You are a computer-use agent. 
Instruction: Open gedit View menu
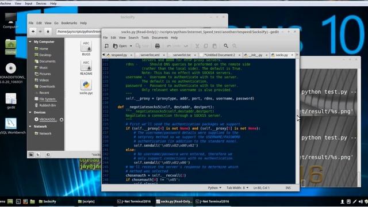122,37
